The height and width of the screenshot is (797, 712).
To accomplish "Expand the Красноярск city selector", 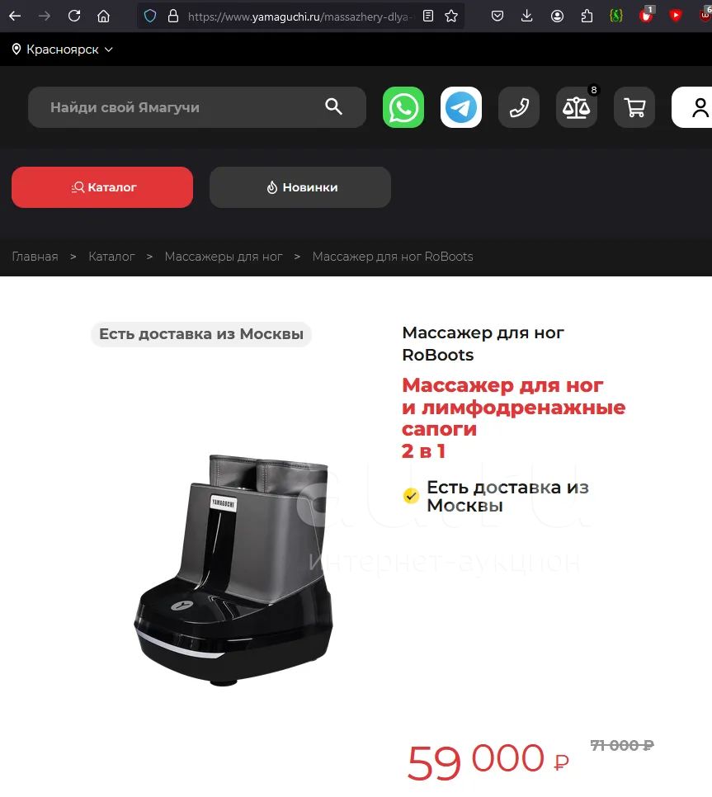I will coord(63,50).
